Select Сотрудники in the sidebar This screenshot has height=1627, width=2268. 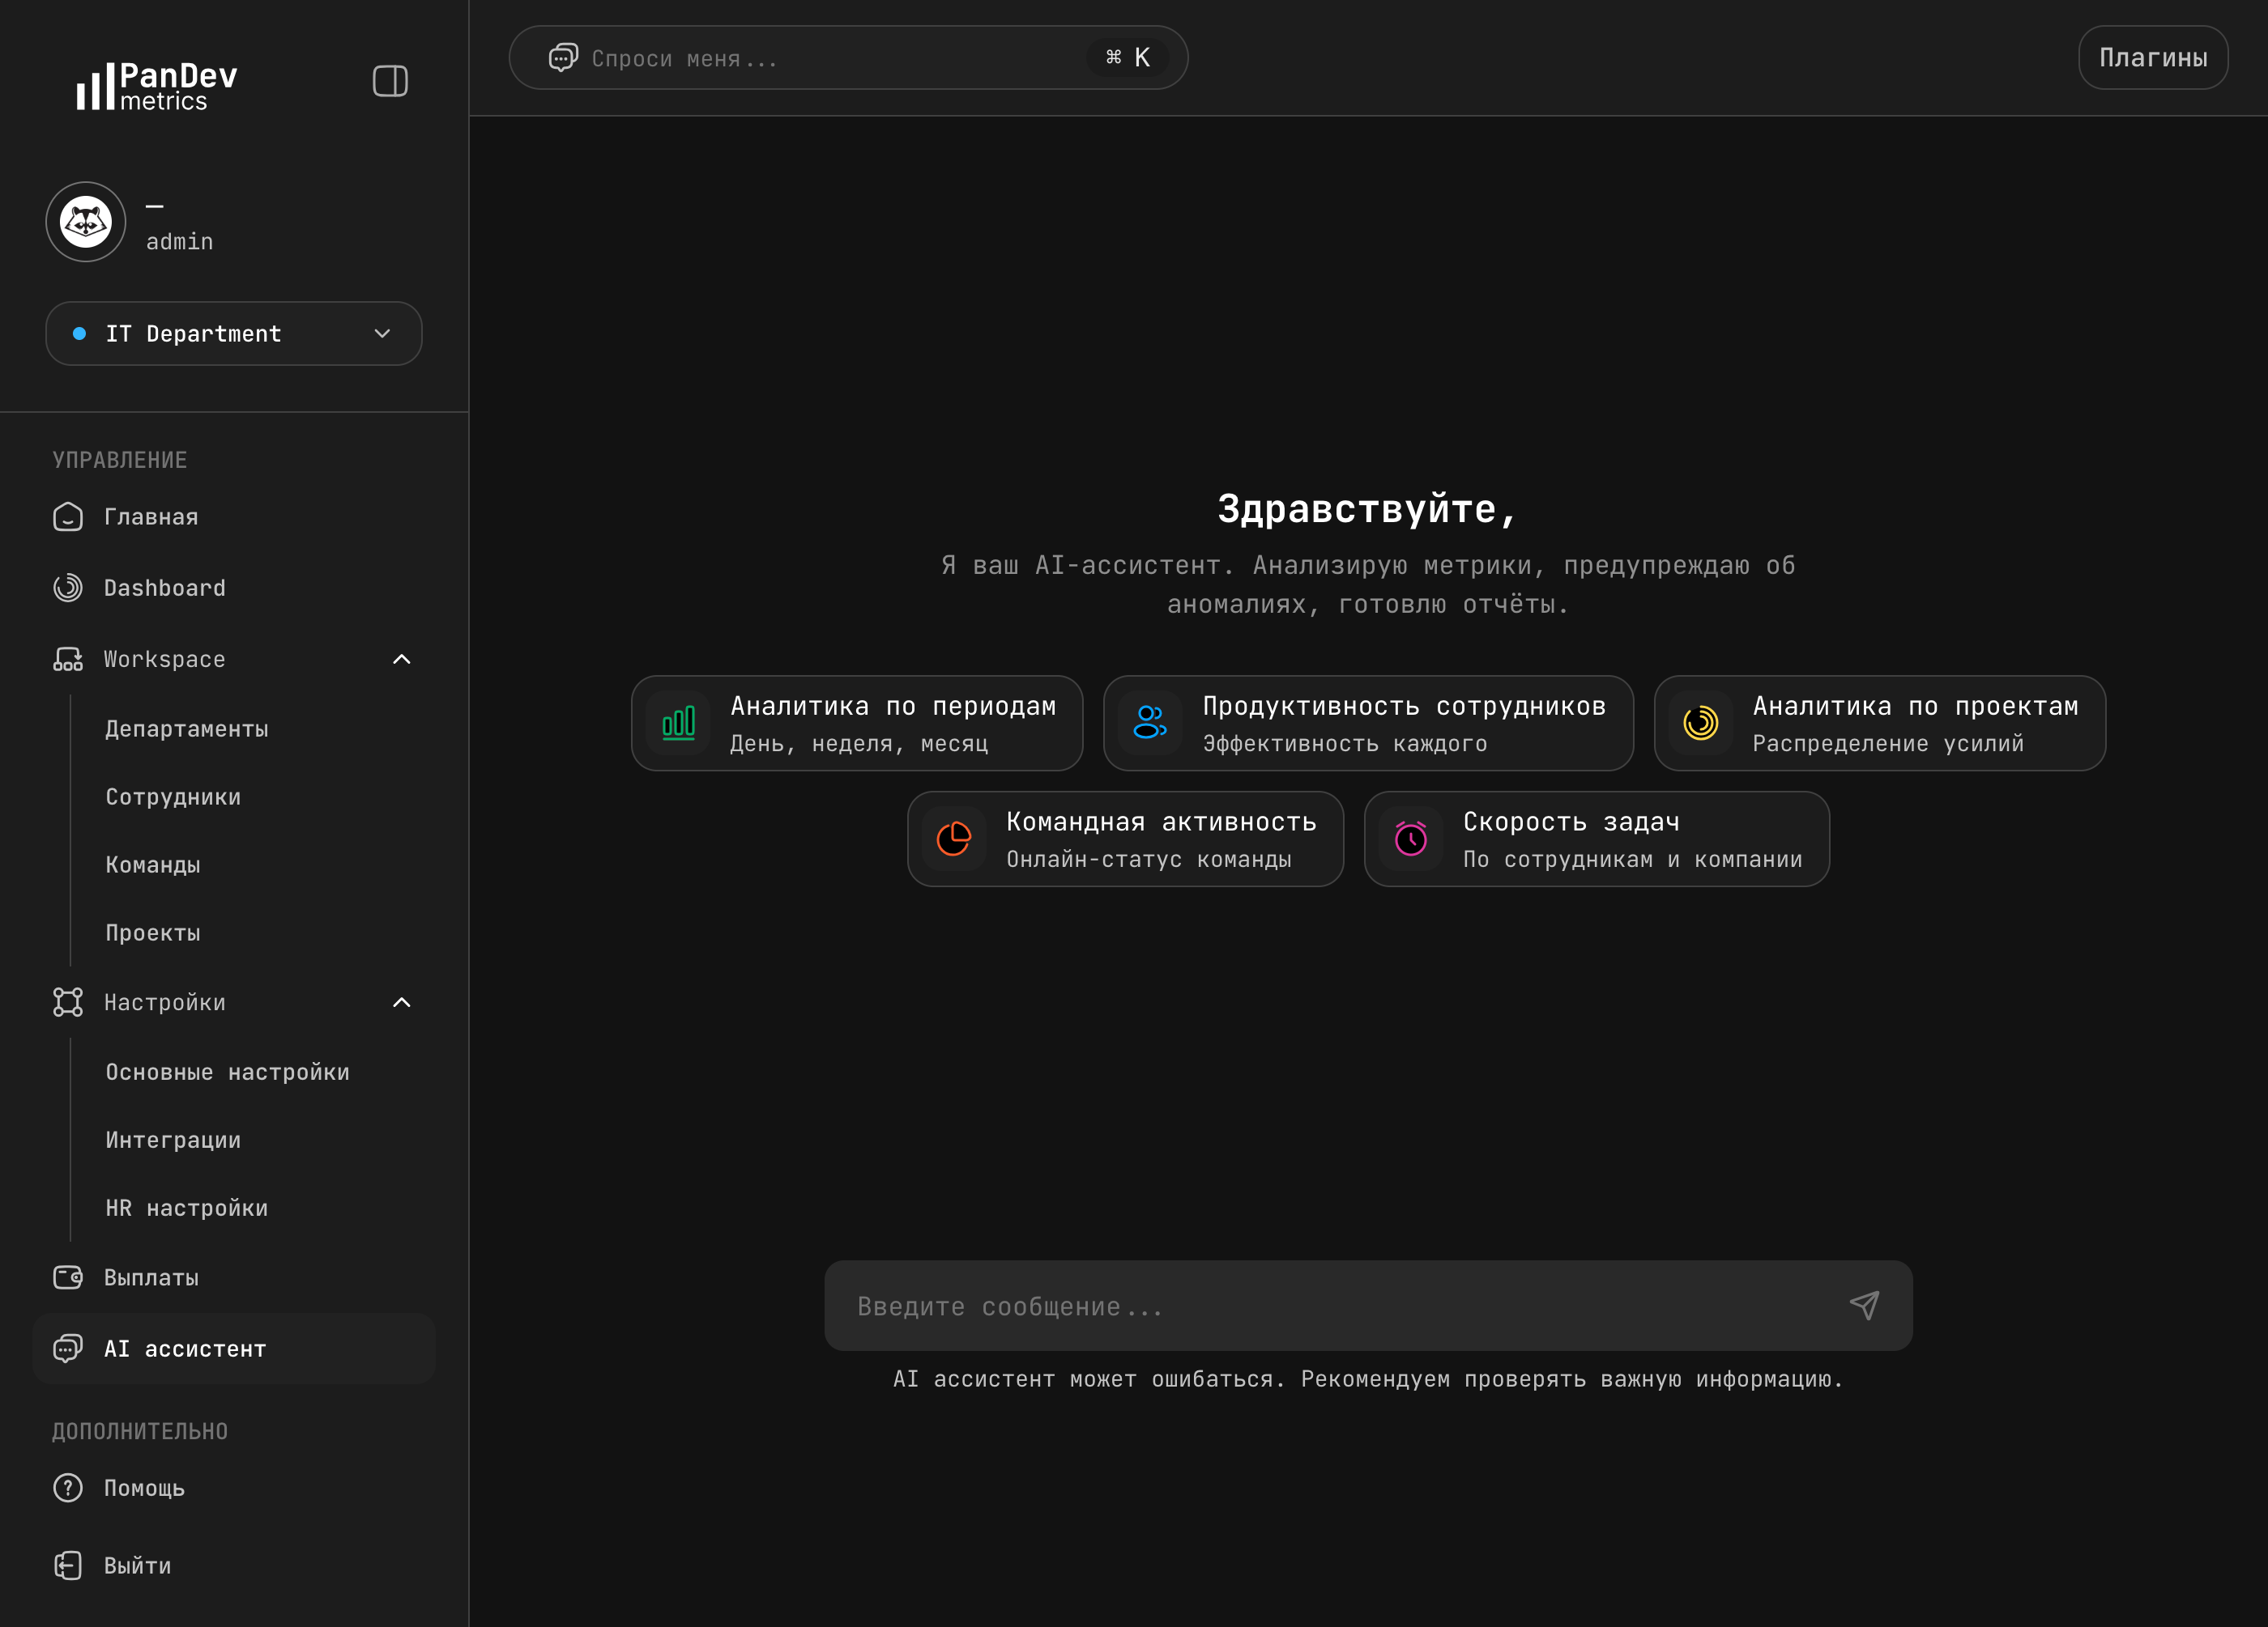tap(172, 797)
